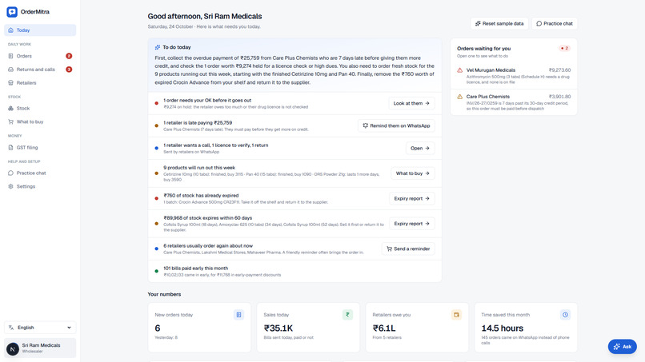Click the Retailers store icon
Viewport: 645px width, 362px height.
[x=10, y=82]
